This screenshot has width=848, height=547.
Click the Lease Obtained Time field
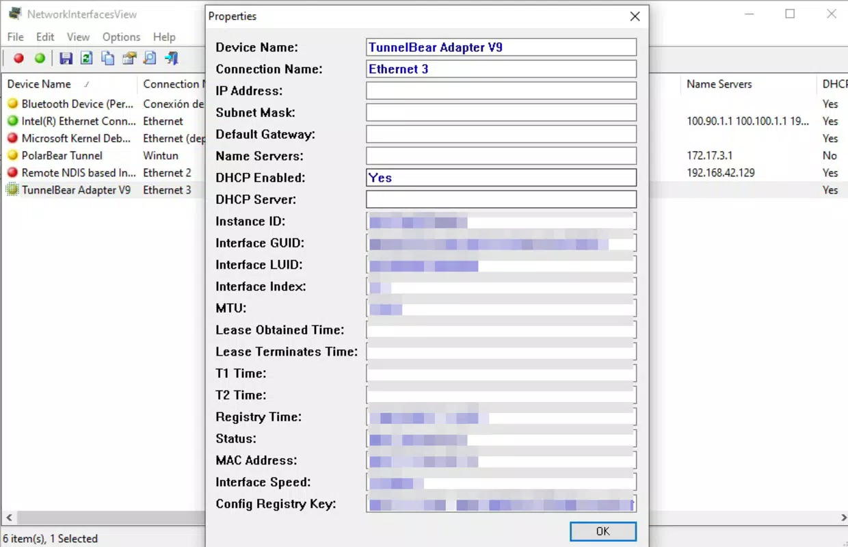point(501,330)
